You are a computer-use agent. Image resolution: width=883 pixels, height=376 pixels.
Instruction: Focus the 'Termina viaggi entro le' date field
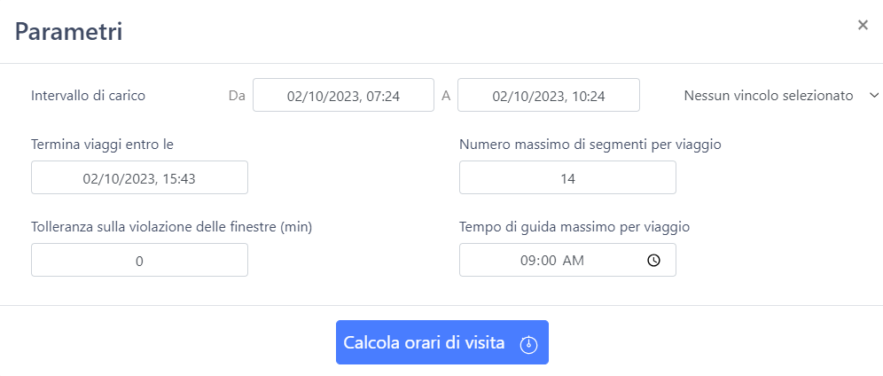click(140, 178)
